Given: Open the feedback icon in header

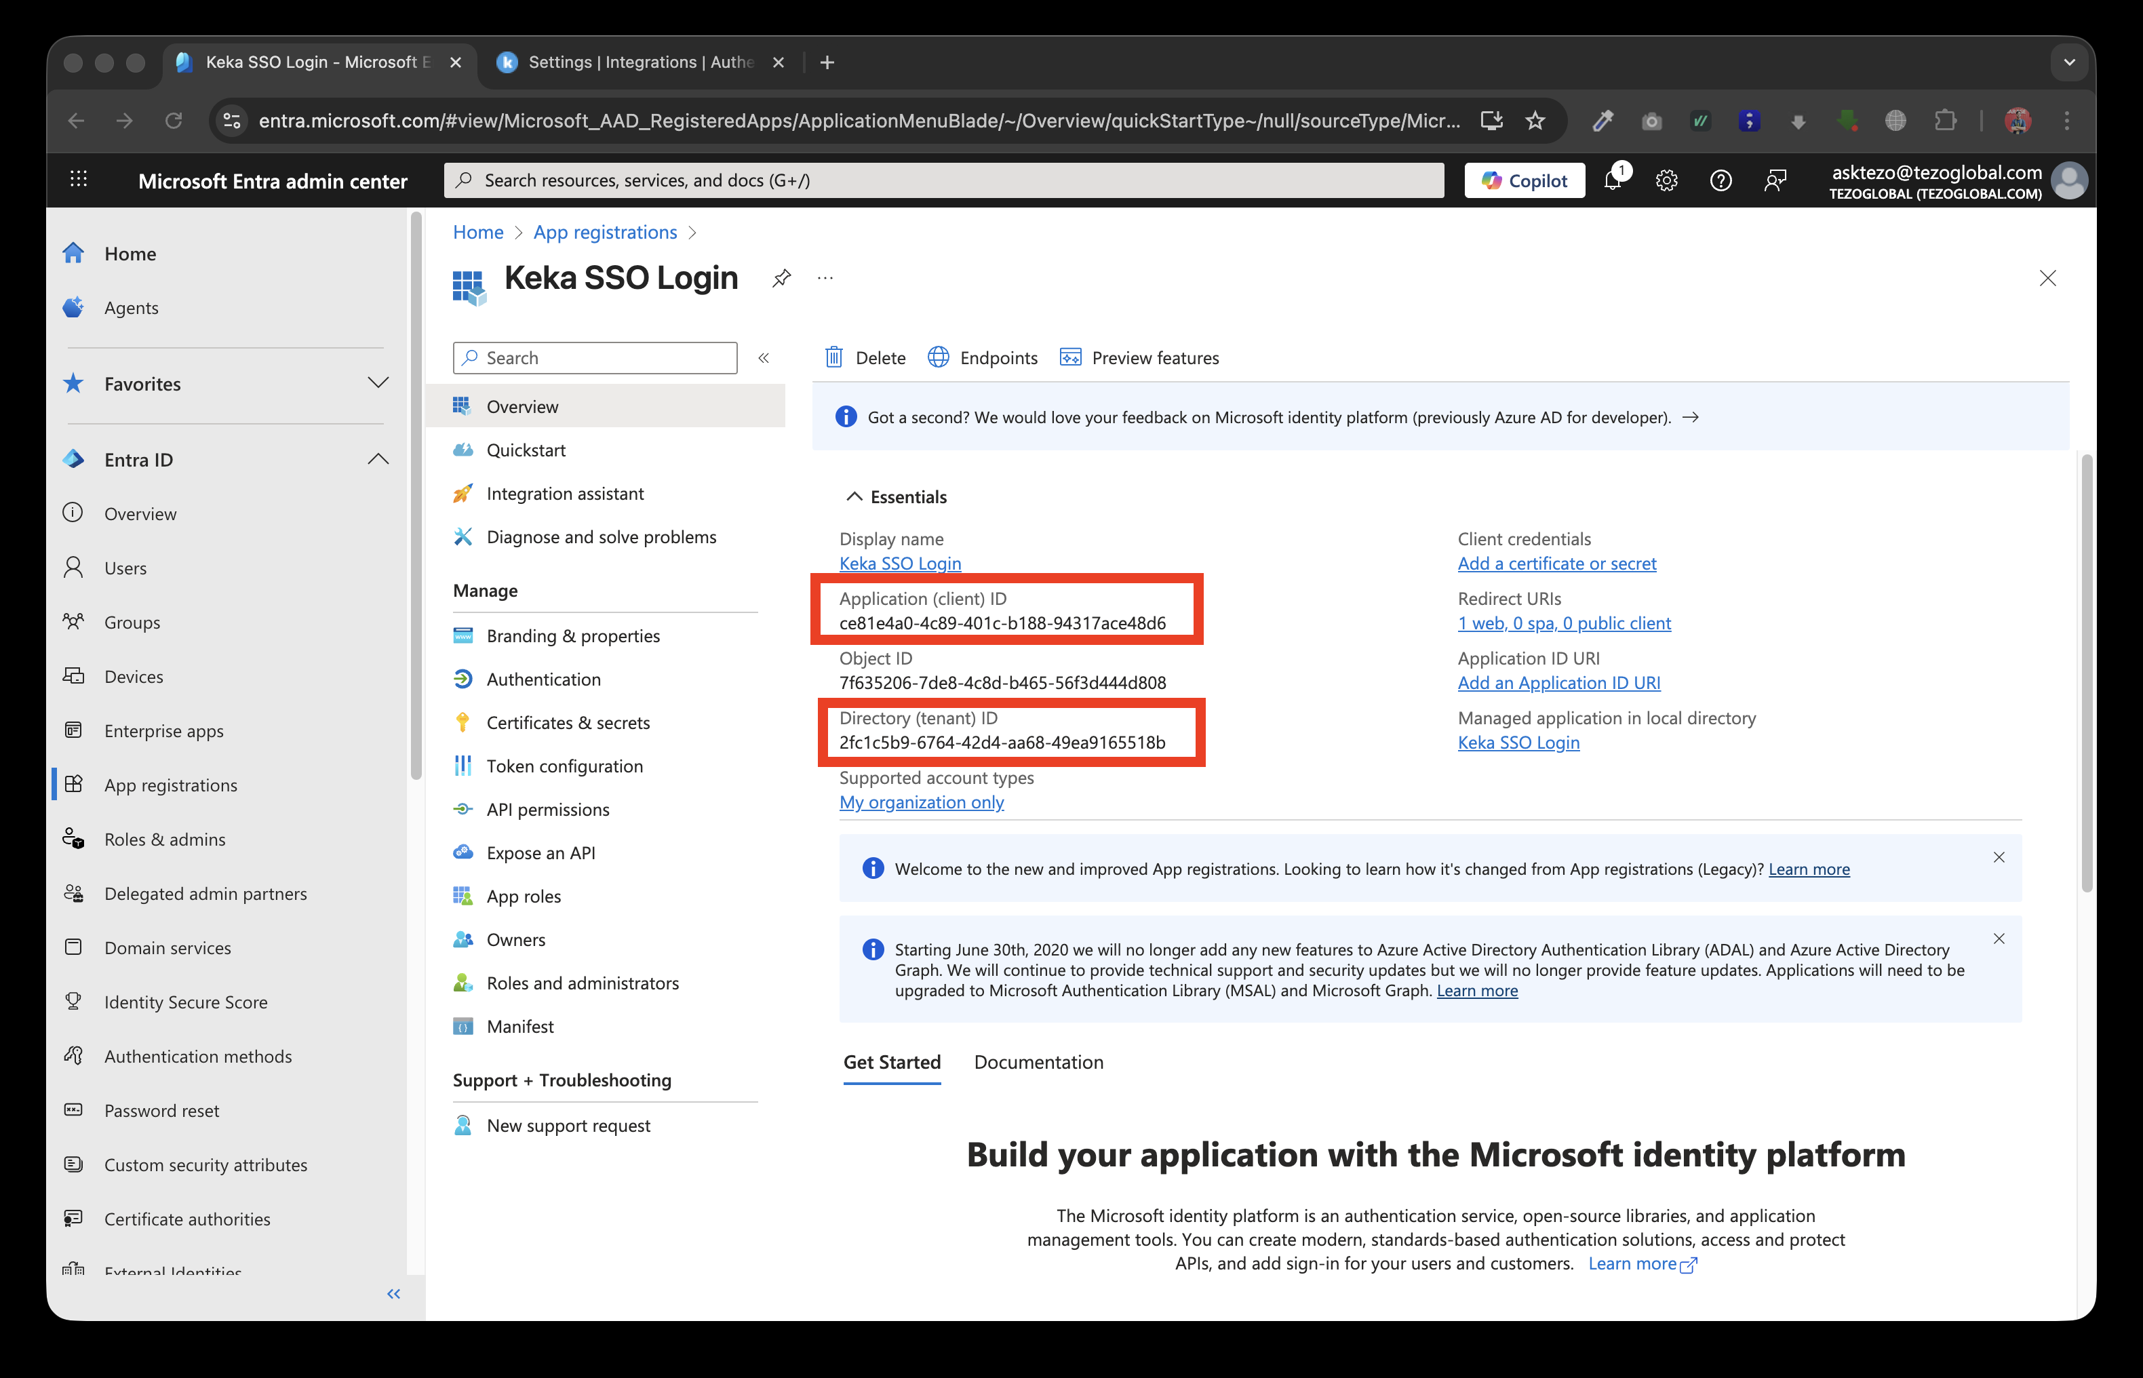Looking at the screenshot, I should coord(1774,181).
